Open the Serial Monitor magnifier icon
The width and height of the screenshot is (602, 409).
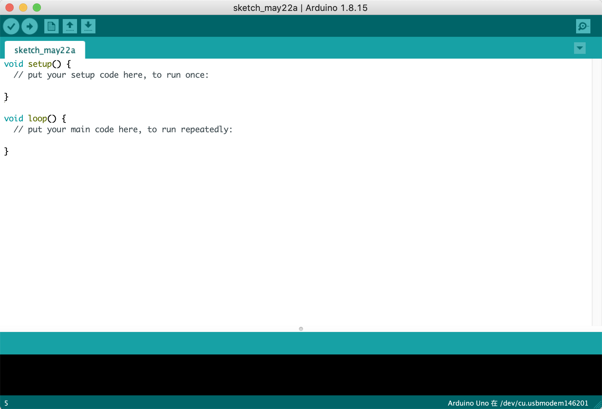coord(583,26)
